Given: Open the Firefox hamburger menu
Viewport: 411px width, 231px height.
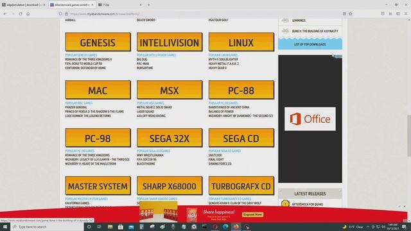Looking at the screenshot, I should (x=406, y=14).
